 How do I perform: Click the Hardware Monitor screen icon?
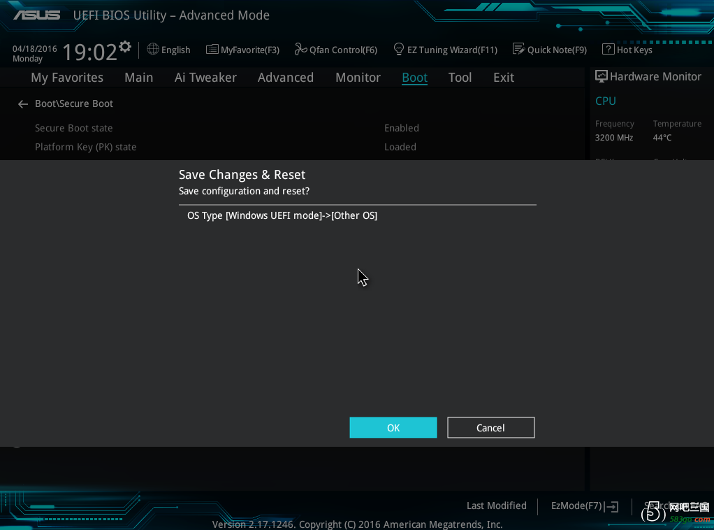pyautogui.click(x=601, y=76)
